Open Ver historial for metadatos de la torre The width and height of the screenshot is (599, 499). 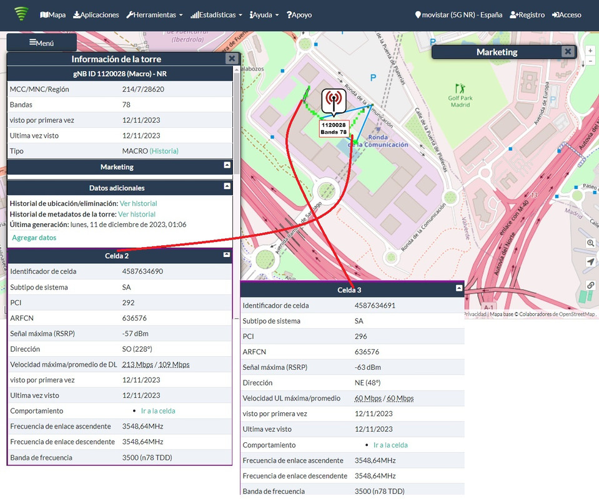tap(137, 214)
